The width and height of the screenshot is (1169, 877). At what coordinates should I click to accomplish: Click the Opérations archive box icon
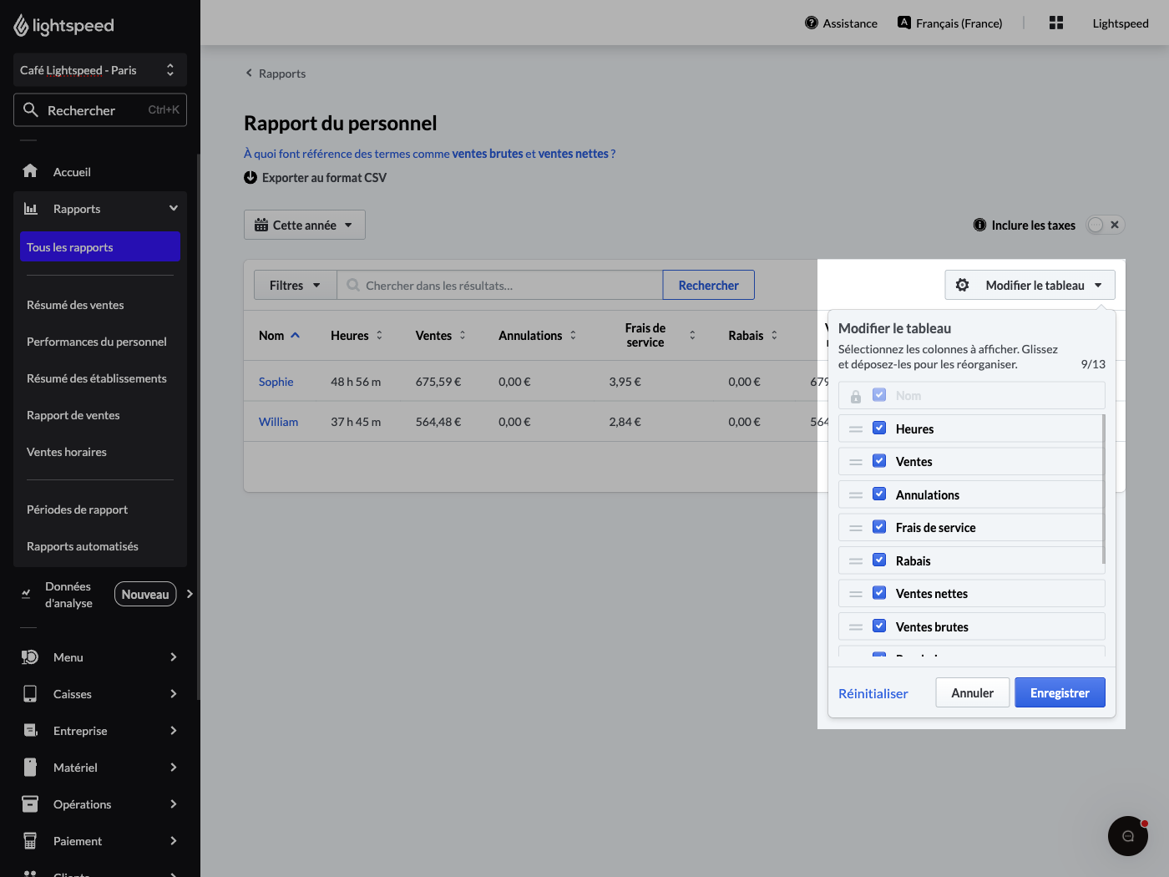coord(30,804)
